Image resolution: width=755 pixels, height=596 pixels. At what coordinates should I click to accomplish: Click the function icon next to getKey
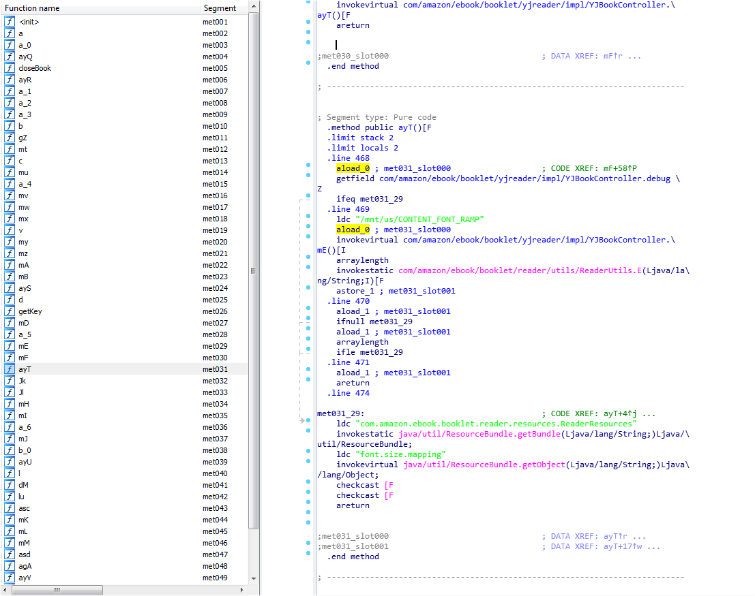click(x=10, y=311)
